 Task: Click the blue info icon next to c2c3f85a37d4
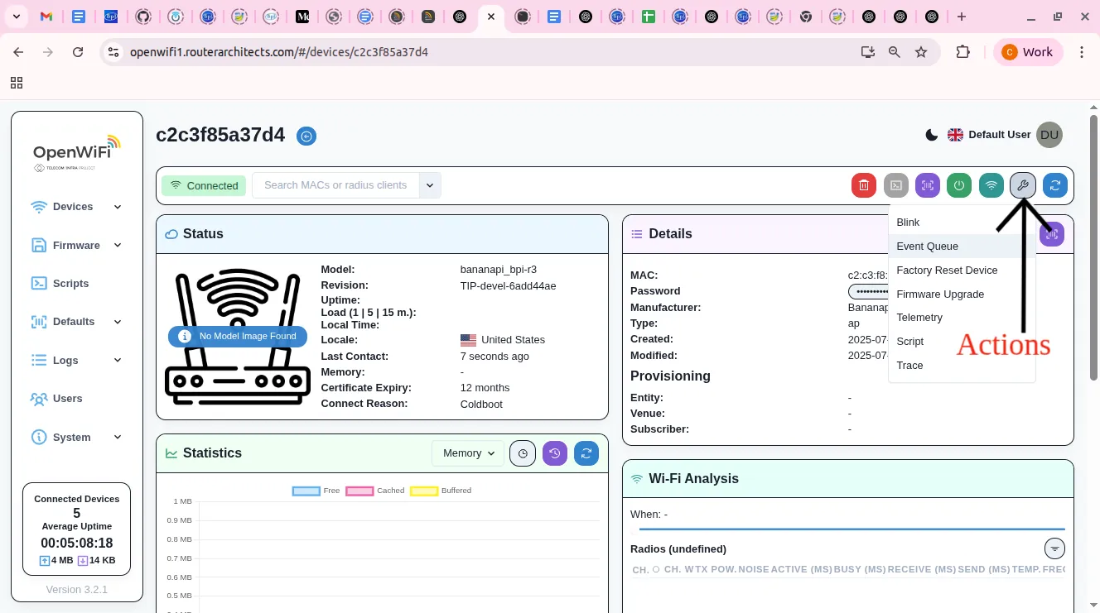tap(306, 136)
